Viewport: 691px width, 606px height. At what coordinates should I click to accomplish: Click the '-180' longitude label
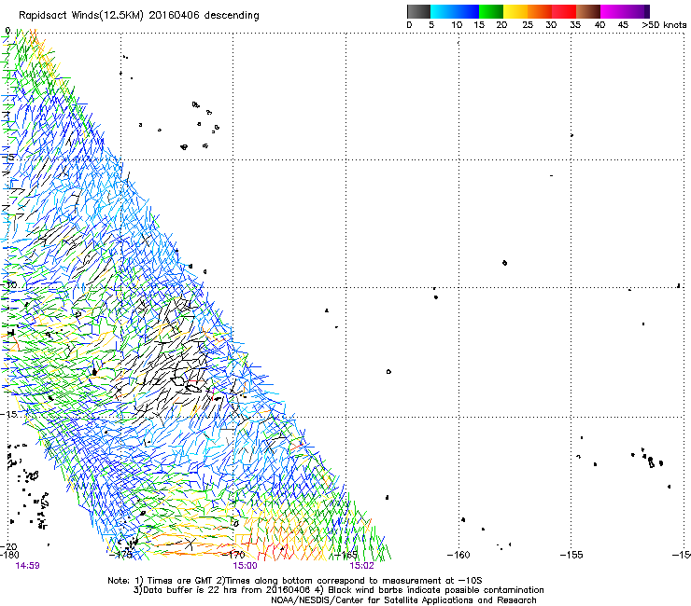point(9,555)
